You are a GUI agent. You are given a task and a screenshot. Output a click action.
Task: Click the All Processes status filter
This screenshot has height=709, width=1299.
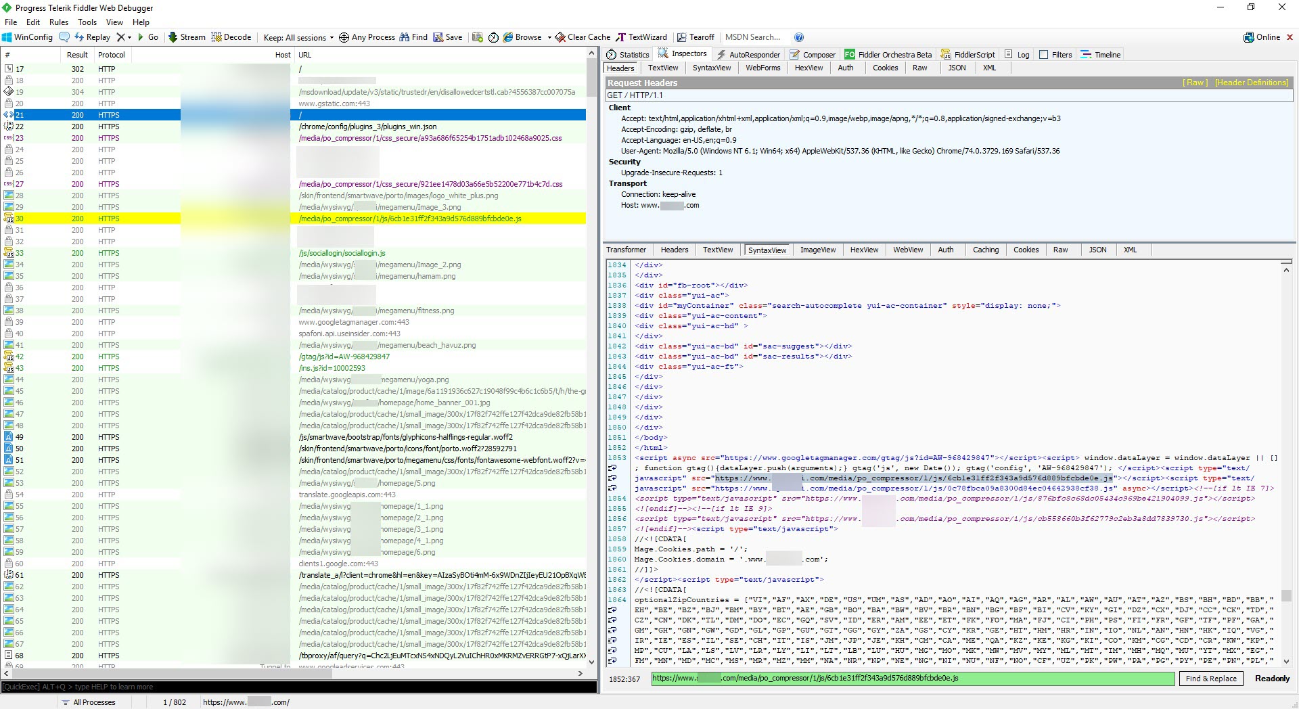89,702
